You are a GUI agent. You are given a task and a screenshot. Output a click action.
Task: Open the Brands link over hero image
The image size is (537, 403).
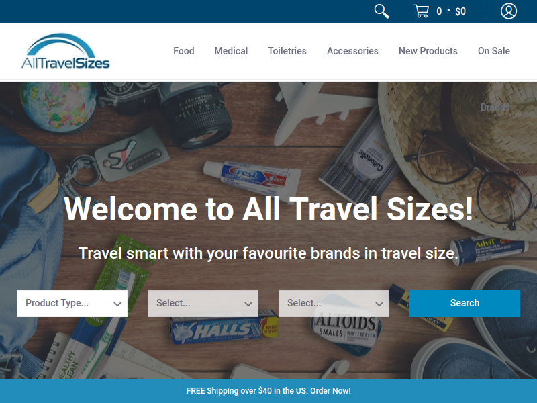(x=495, y=107)
